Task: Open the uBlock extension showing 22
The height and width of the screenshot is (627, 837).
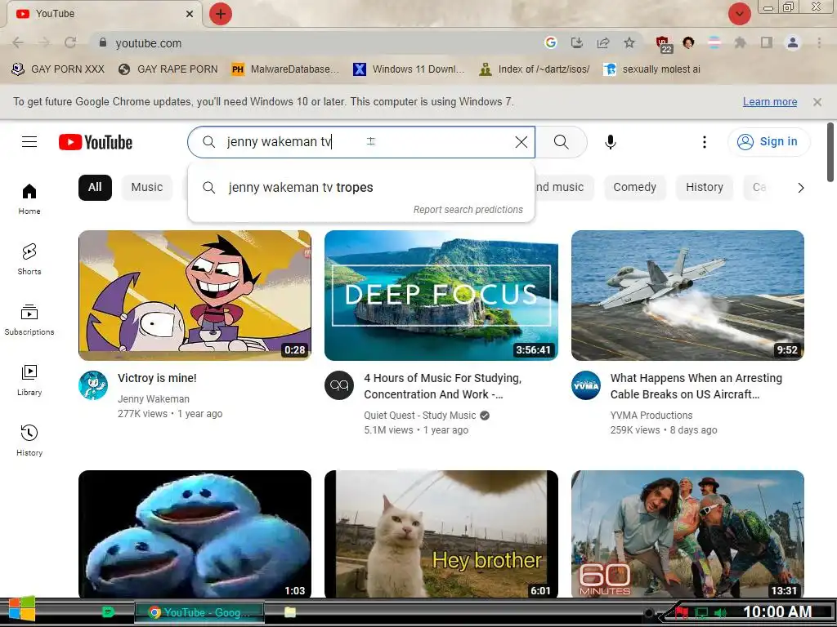Action: point(663,44)
